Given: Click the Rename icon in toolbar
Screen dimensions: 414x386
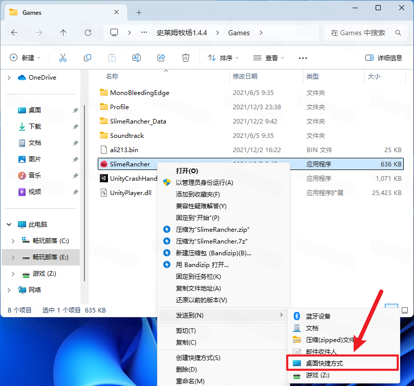Looking at the screenshot, I should pos(137,58).
